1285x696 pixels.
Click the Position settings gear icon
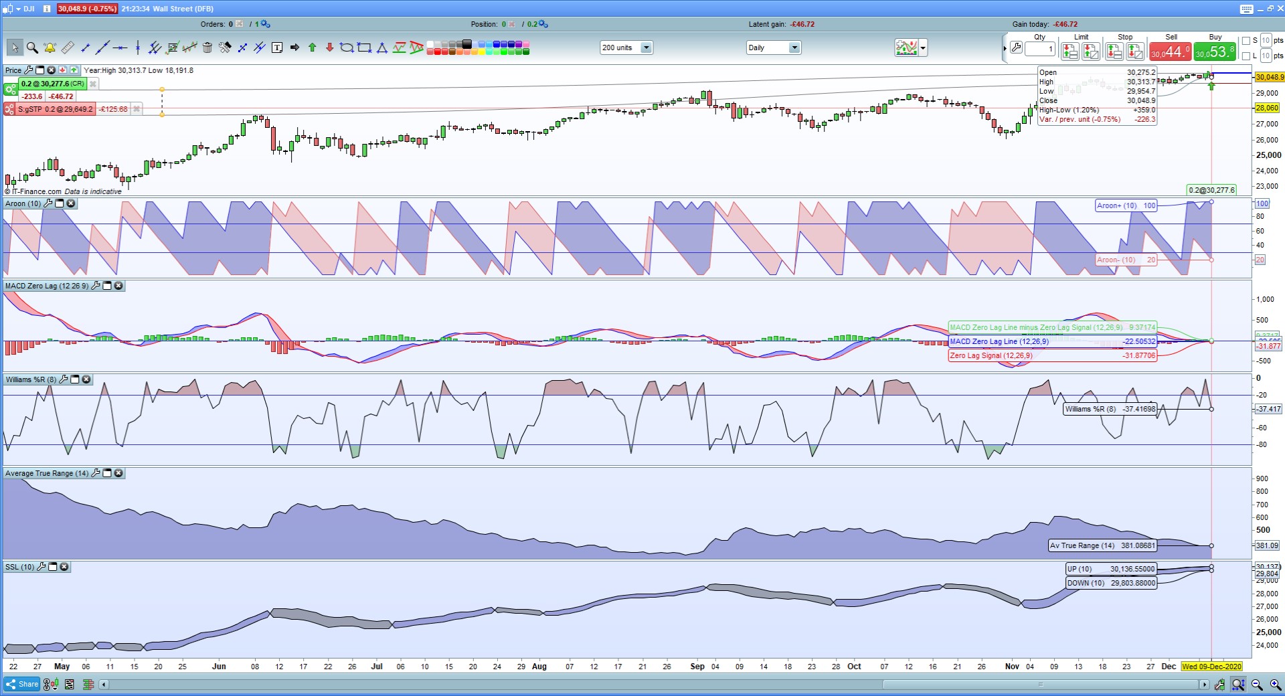click(x=543, y=24)
